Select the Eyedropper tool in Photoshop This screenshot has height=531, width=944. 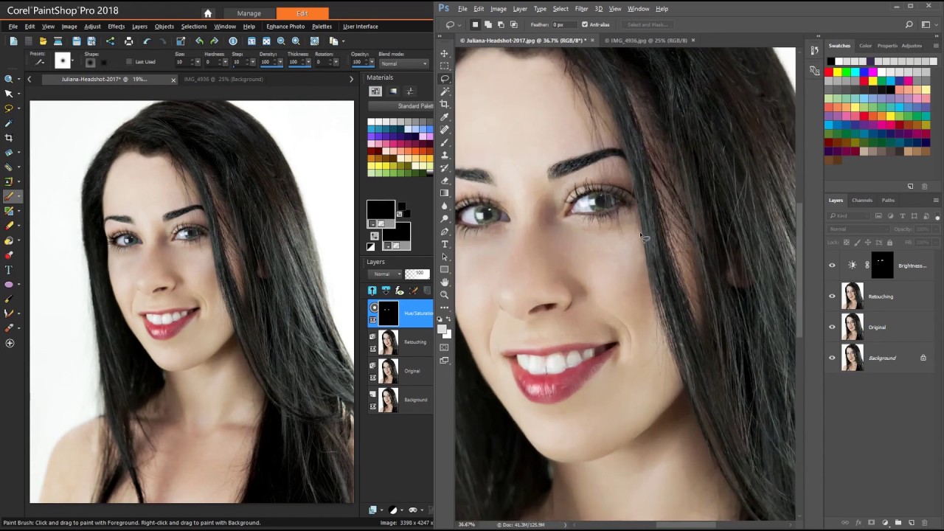445,117
